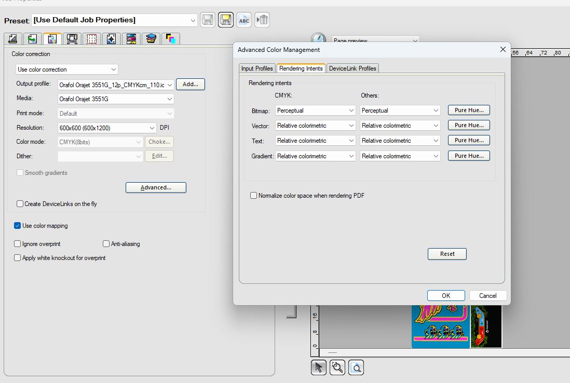The height and width of the screenshot is (383, 570).
Task: Switch to the Input Profiles tab
Action: (257, 69)
